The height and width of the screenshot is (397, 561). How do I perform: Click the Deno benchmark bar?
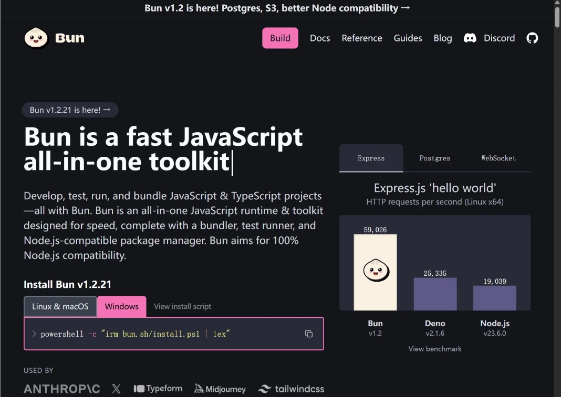tap(435, 294)
